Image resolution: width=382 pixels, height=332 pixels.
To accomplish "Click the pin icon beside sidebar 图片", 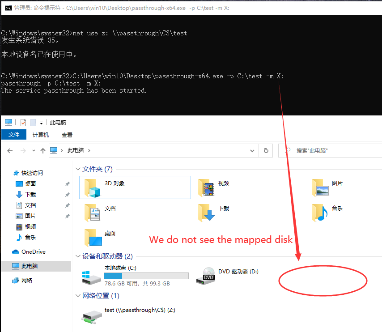I will 68,216.
